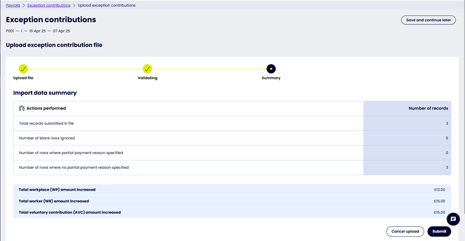This screenshot has height=241, width=465.
Task: Click the Number of records column header
Action: pos(428,108)
